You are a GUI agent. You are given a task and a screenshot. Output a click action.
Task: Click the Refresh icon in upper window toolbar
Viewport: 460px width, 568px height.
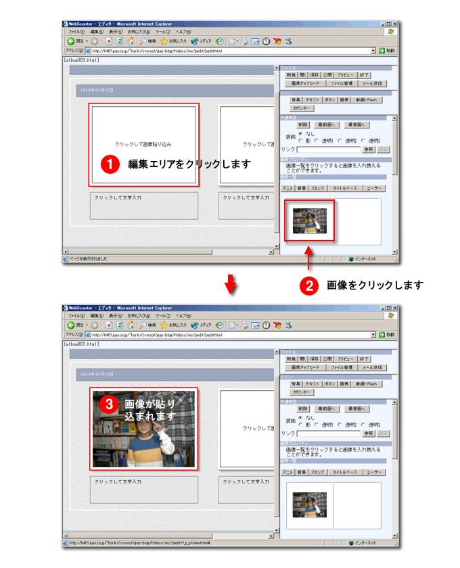(x=120, y=41)
